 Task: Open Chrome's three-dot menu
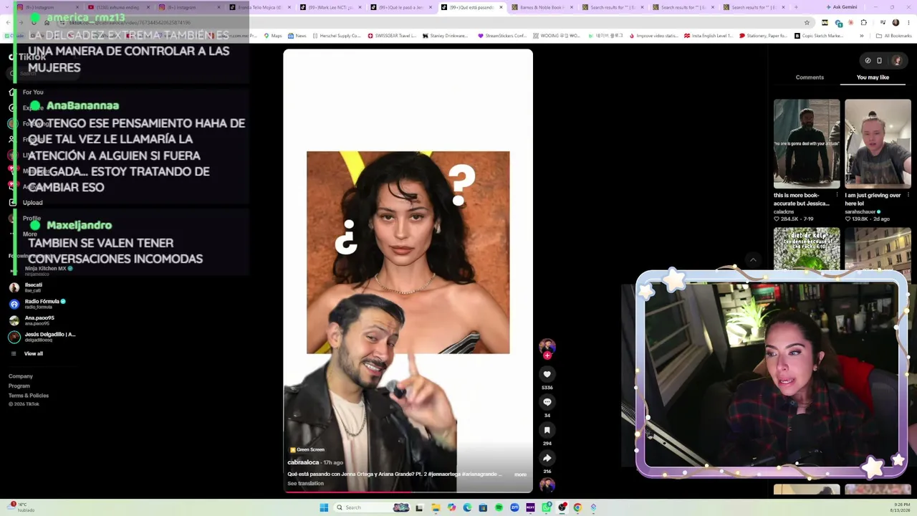(908, 22)
